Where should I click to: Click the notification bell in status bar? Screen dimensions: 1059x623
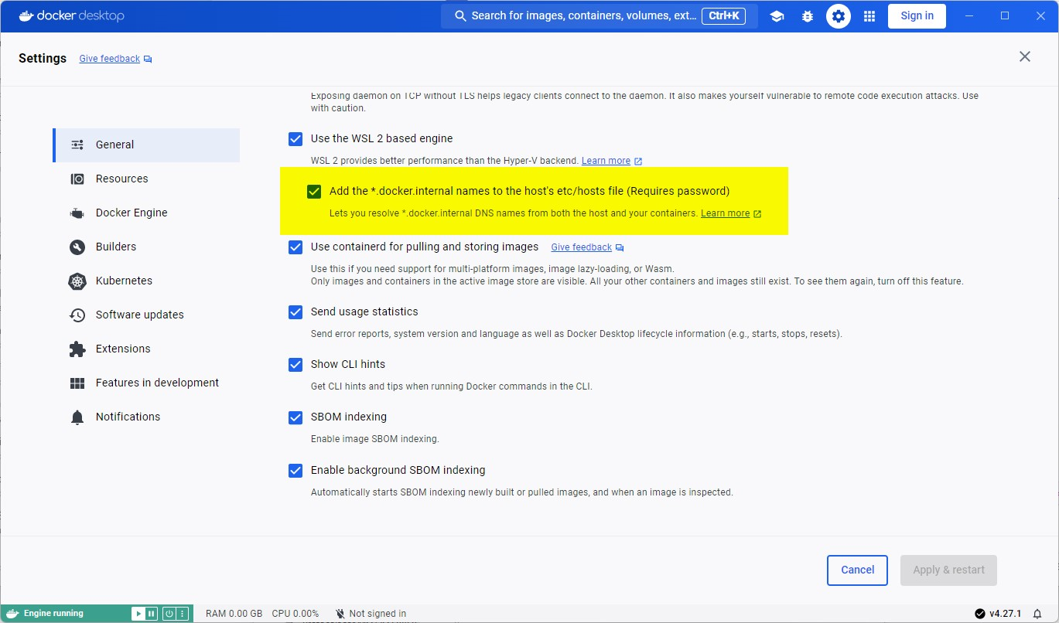[x=1037, y=614]
